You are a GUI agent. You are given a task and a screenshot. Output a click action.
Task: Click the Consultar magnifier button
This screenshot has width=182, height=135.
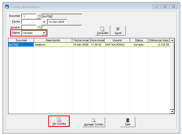(x=102, y=31)
